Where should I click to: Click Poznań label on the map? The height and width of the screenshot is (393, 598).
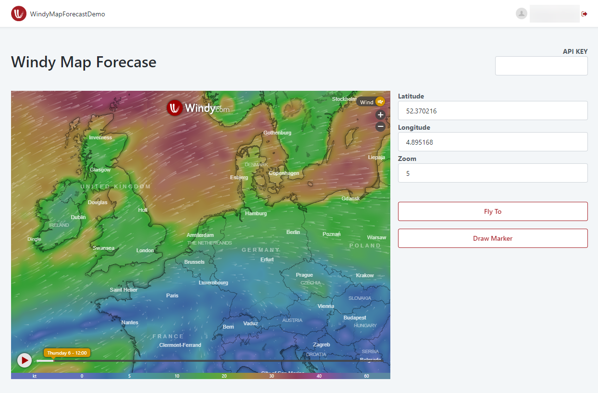(x=332, y=234)
